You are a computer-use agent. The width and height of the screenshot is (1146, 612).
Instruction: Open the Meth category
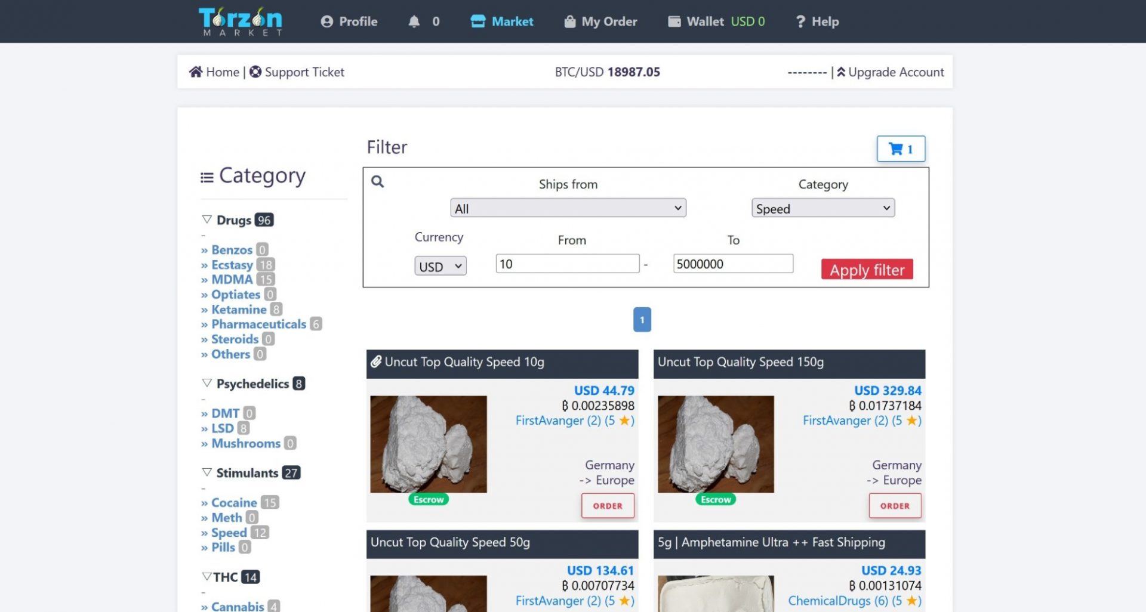227,518
